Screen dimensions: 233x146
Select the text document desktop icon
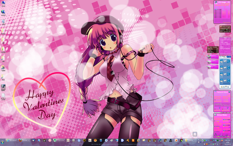[x=3, y=97]
